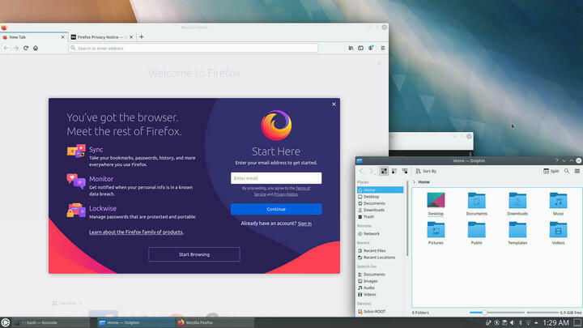Screen dimensions: 583x328
Task: Switch to bash Konsole taskbar entry
Action: [x=50, y=322]
